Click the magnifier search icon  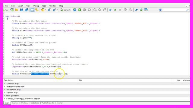point(188,10)
